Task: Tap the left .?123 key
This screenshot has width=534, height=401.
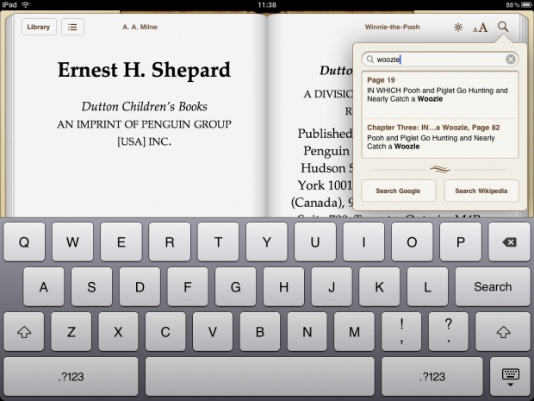Action: 71,377
